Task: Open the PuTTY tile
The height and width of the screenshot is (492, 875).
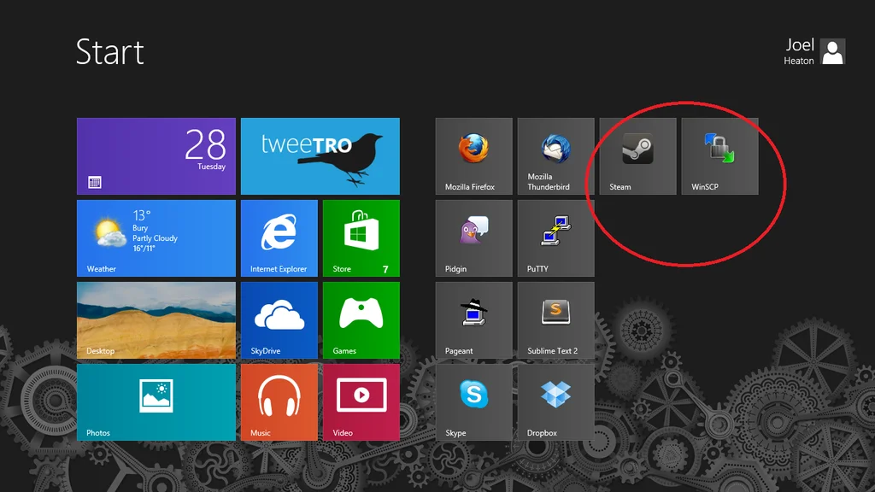Action: tap(555, 238)
